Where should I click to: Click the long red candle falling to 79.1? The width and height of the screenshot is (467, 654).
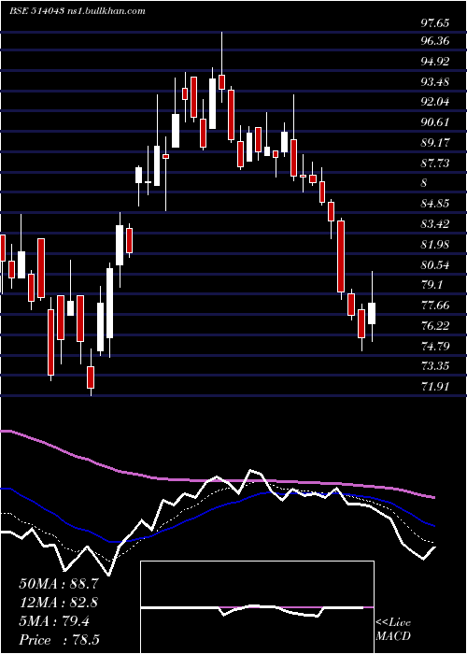[341, 256]
